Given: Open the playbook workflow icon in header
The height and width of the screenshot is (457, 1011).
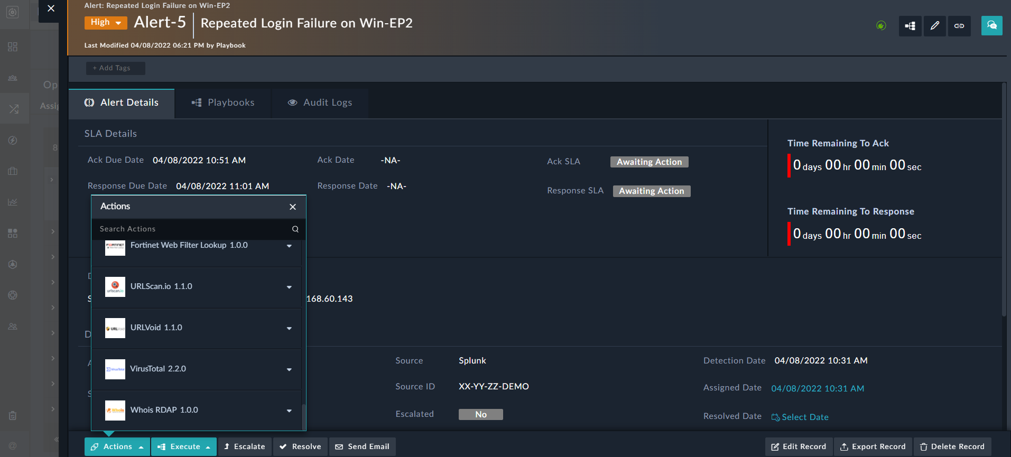Looking at the screenshot, I should 910,26.
